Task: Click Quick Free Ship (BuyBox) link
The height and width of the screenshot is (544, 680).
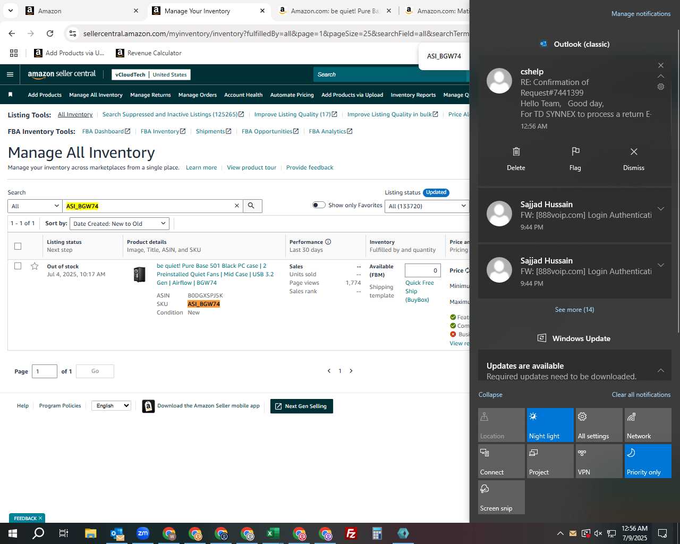Action: (420, 291)
